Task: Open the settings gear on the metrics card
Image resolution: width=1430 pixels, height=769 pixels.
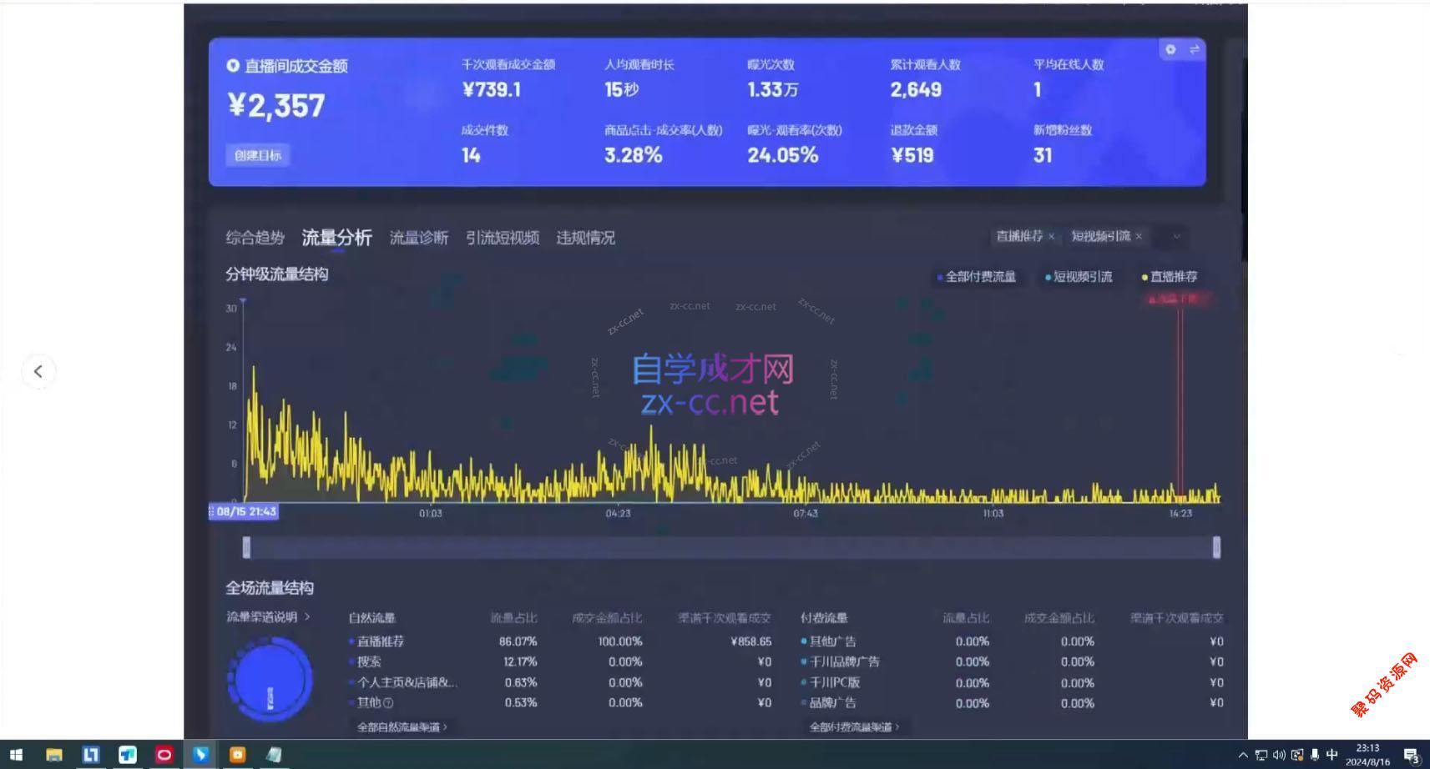Action: click(1170, 50)
